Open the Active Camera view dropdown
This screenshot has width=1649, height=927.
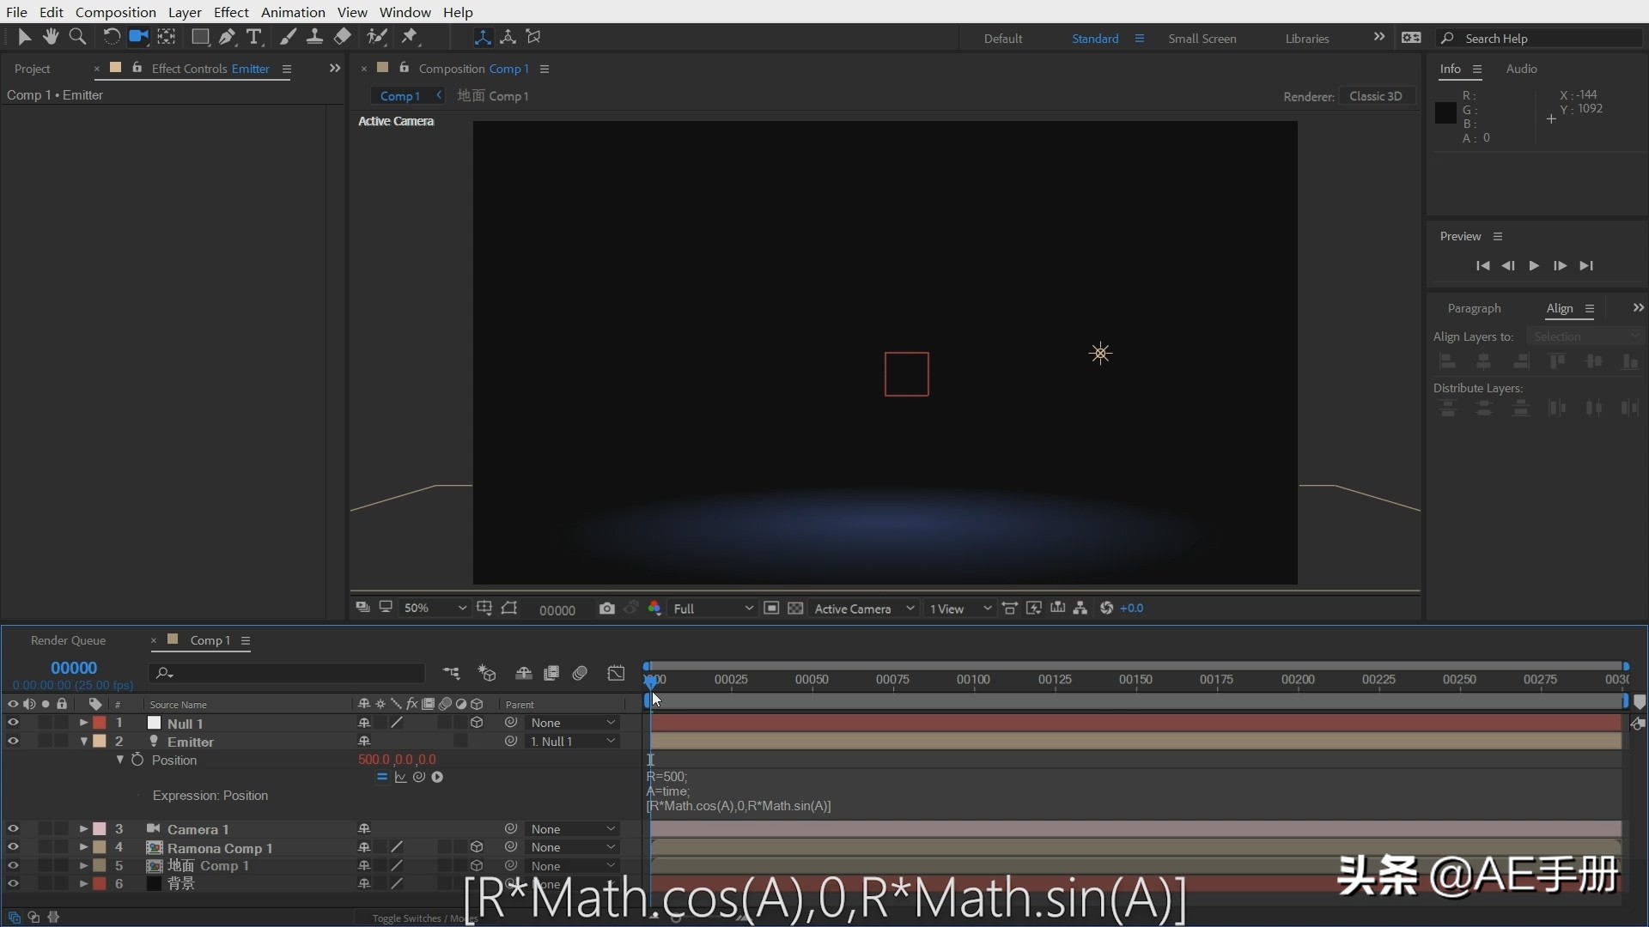coord(863,609)
